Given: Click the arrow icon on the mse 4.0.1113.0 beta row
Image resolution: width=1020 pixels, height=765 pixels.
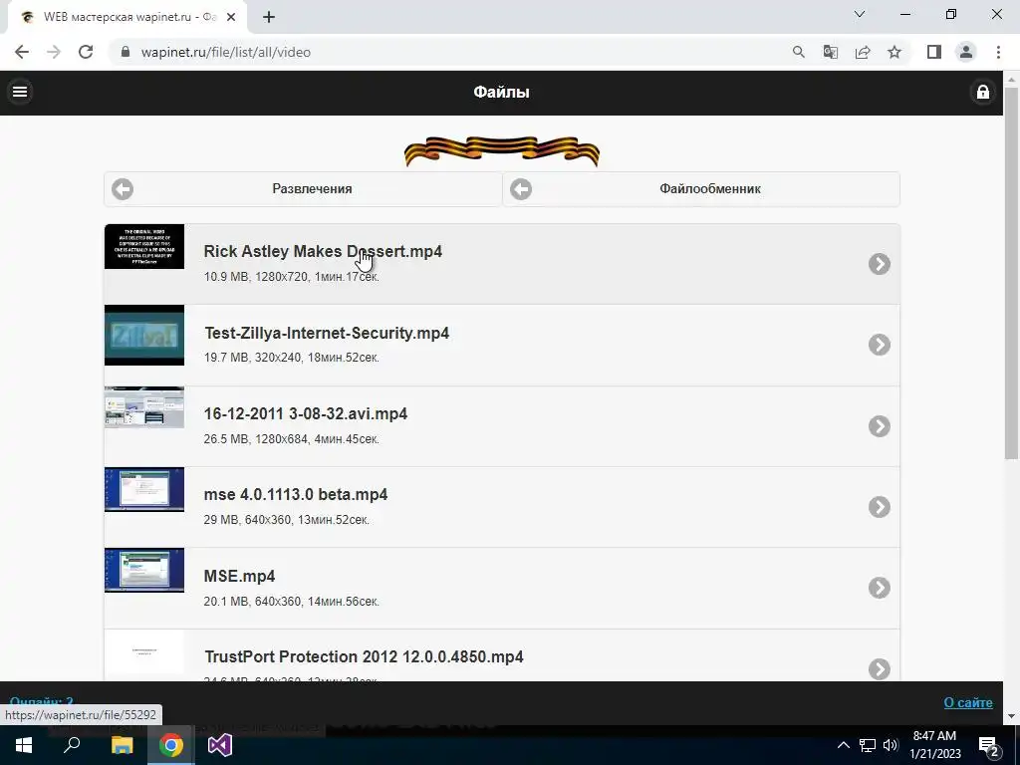Looking at the screenshot, I should click(x=879, y=507).
